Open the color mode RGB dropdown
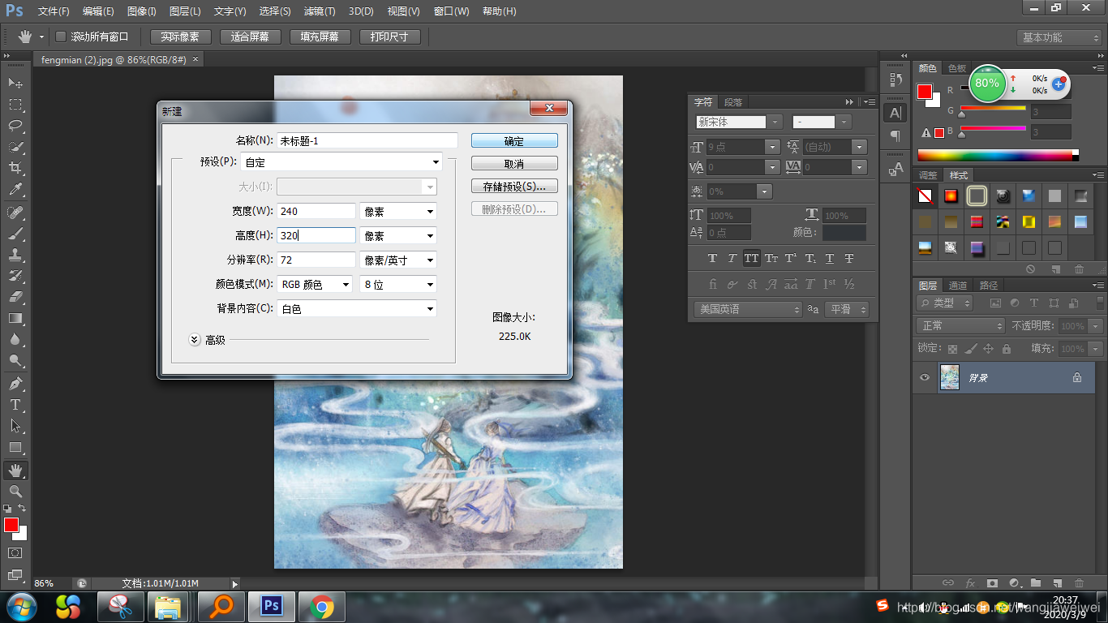This screenshot has width=1108, height=623. point(315,285)
